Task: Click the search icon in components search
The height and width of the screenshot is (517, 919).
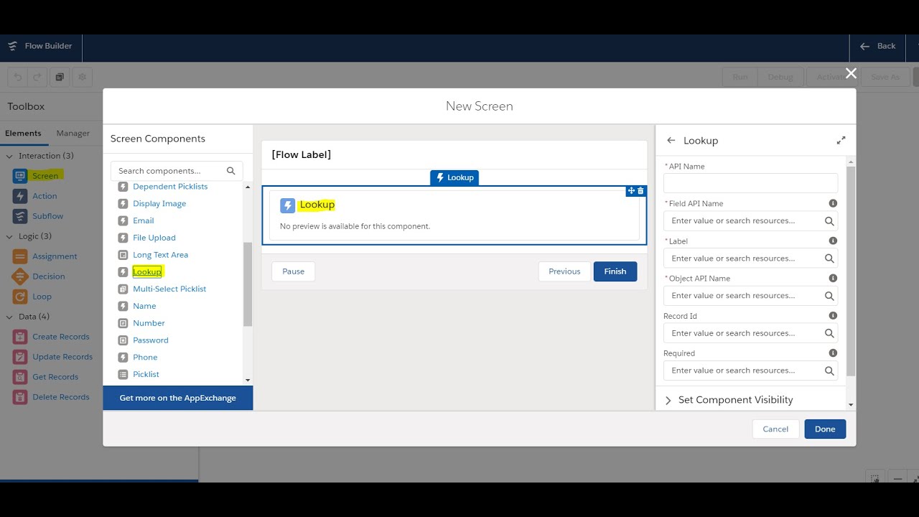Action: tap(231, 171)
